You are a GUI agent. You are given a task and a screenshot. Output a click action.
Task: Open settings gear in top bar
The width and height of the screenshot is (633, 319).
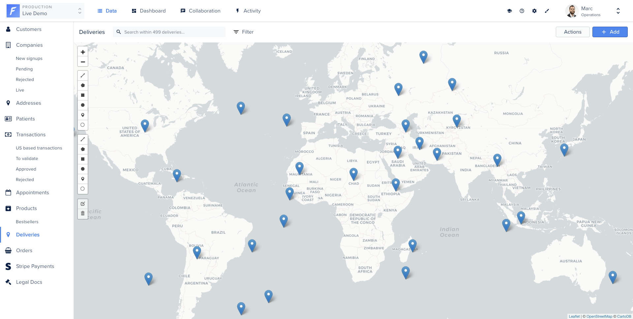(x=534, y=11)
